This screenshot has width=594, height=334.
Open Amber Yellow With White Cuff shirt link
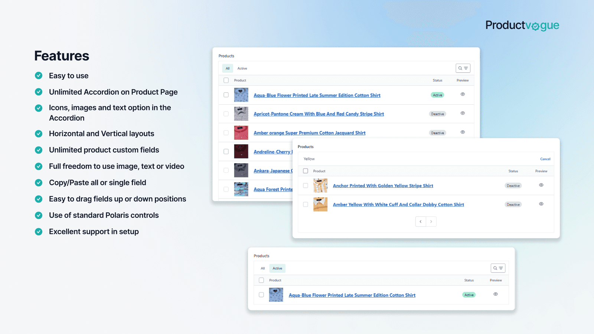click(x=398, y=204)
